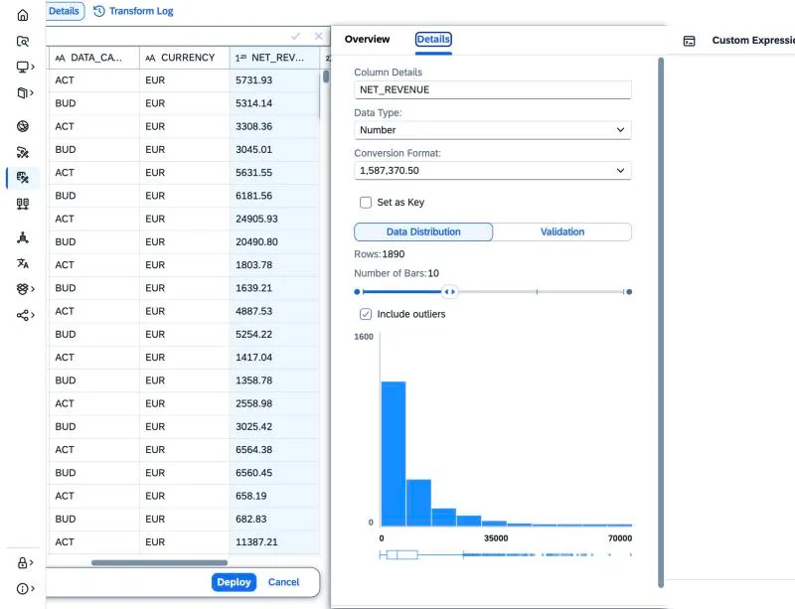Screen dimensions: 795x609
Task: Open the two-server connections sidebar icon
Action: [23, 204]
